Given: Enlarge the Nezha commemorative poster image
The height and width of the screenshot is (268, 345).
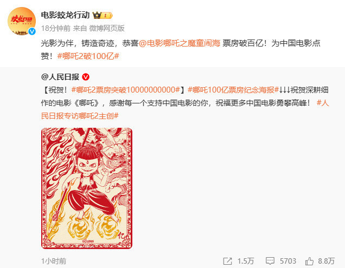Looking at the screenshot, I should pyautogui.click(x=87, y=188).
